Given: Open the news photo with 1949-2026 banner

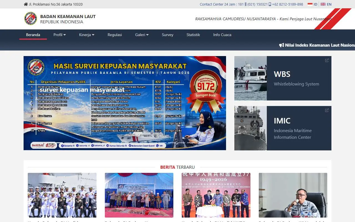Looking at the screenshot, I should [216, 195].
